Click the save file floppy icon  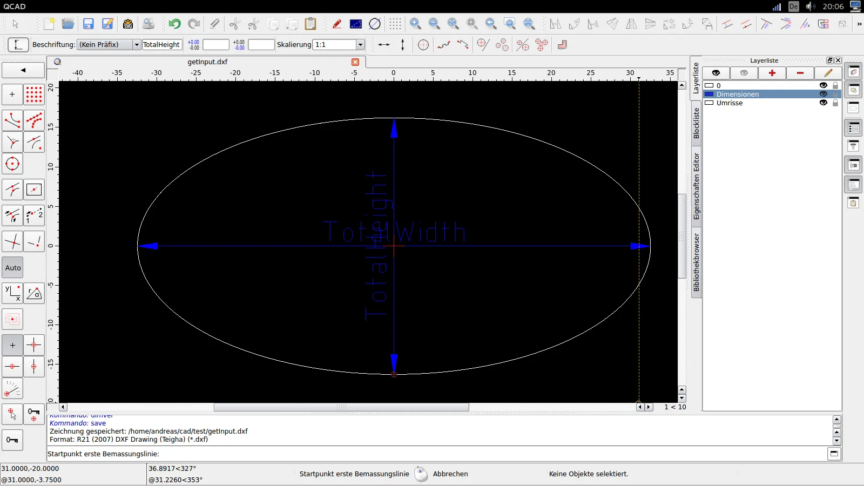[x=88, y=24]
